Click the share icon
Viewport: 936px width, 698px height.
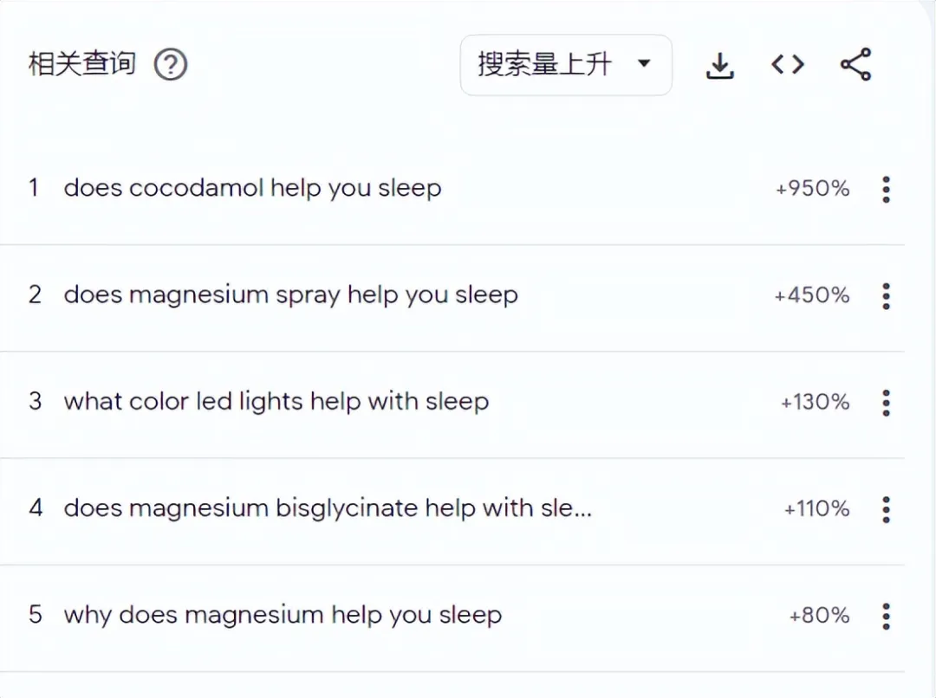tap(855, 65)
